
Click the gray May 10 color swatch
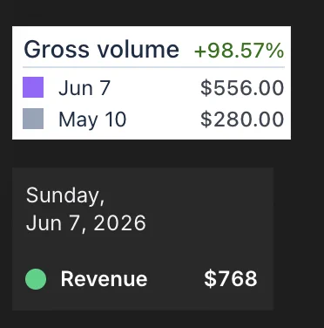point(33,119)
